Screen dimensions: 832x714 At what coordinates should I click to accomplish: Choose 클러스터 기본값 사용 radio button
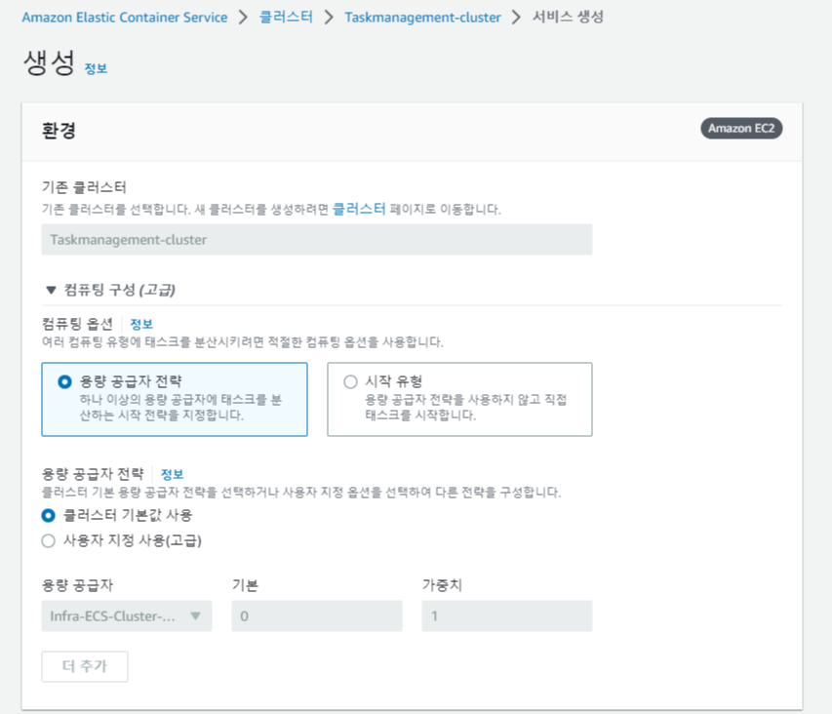coord(49,515)
